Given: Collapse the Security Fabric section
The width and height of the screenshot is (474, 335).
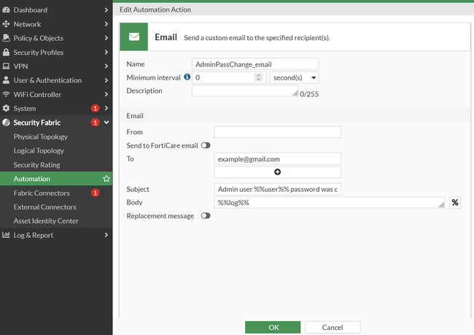Looking at the screenshot, I should pos(106,123).
